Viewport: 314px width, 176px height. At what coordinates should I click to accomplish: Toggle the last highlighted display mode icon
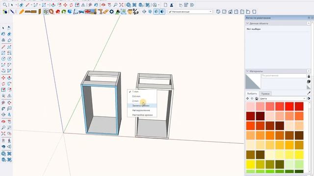point(162,12)
